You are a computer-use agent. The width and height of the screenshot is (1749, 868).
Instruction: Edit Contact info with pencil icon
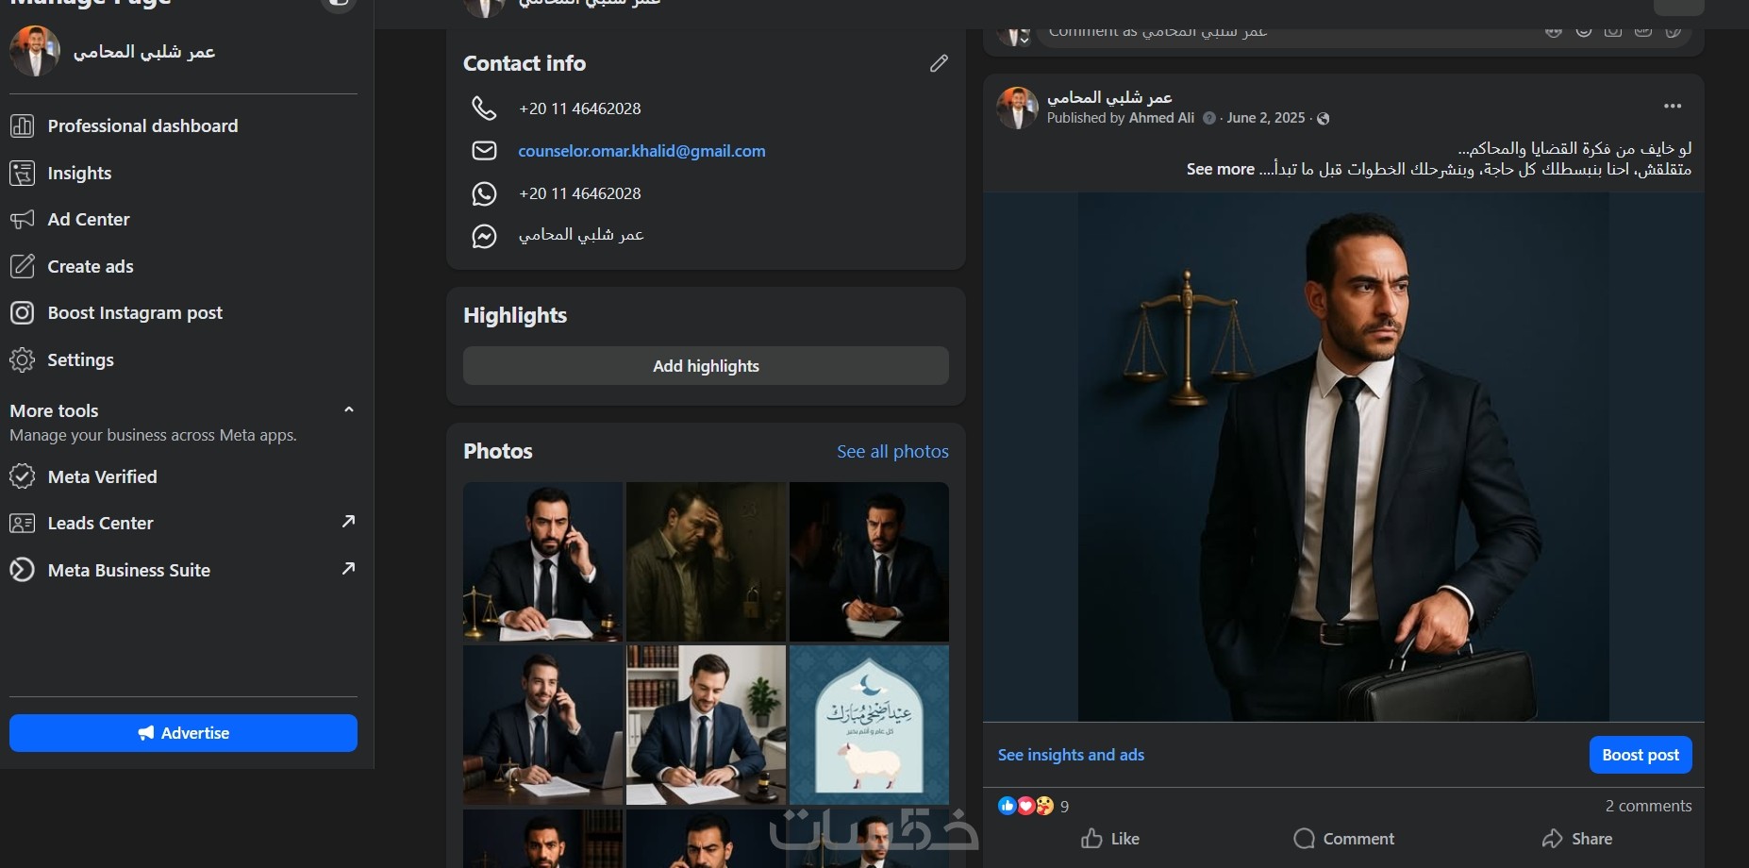coord(939,63)
